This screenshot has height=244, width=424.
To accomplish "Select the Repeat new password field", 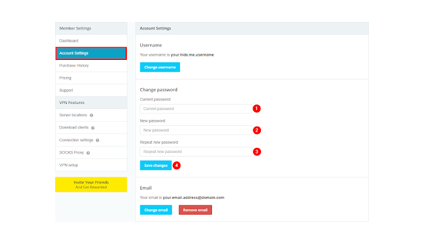I will (x=196, y=152).
